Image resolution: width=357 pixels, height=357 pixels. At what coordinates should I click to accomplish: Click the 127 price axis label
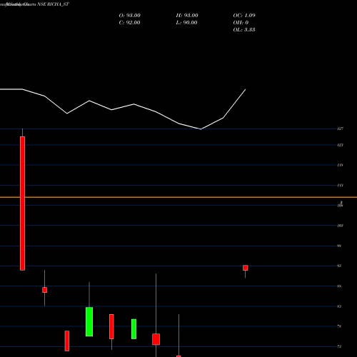click(340, 129)
